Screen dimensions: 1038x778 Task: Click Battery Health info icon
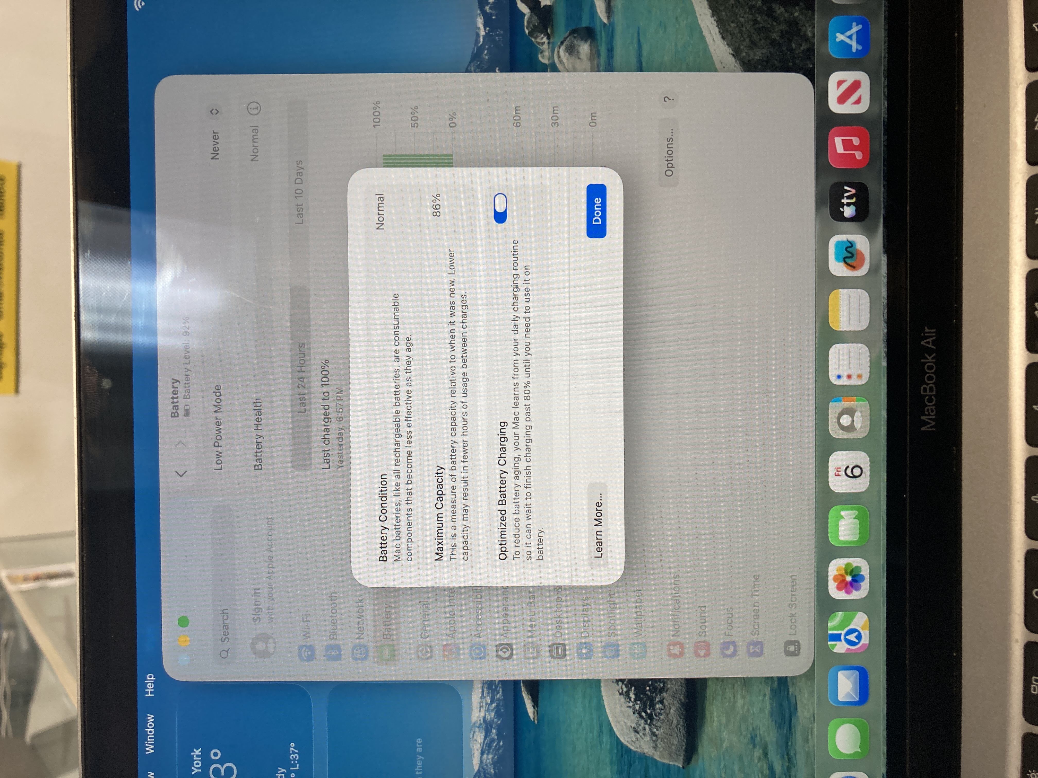coord(254,108)
